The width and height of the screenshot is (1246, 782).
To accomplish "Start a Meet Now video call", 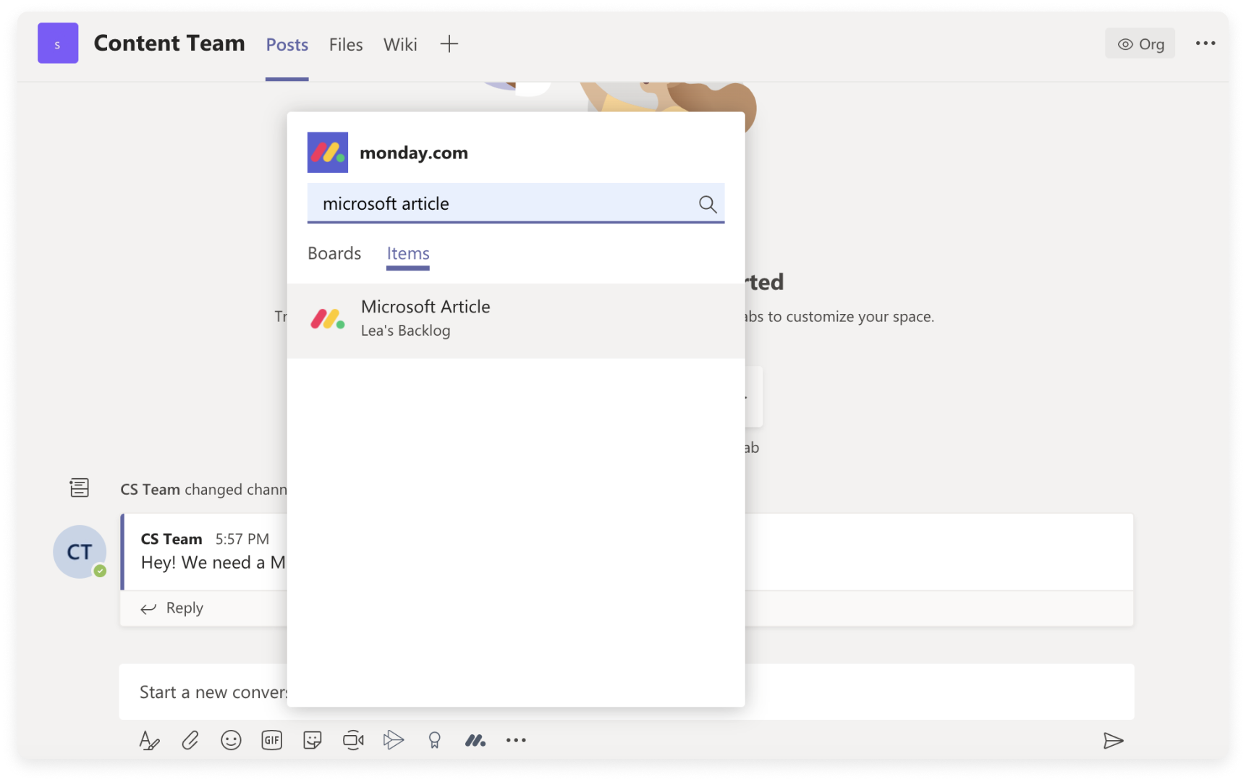I will pos(353,740).
